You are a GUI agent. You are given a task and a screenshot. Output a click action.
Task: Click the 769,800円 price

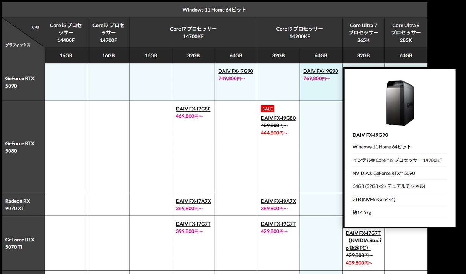click(x=317, y=79)
